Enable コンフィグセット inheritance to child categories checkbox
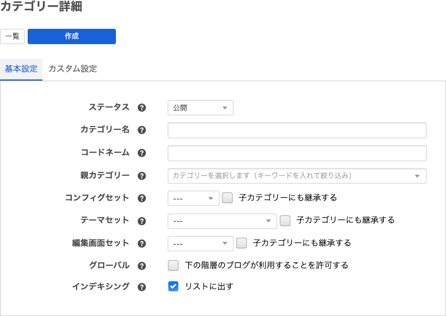 click(x=228, y=198)
